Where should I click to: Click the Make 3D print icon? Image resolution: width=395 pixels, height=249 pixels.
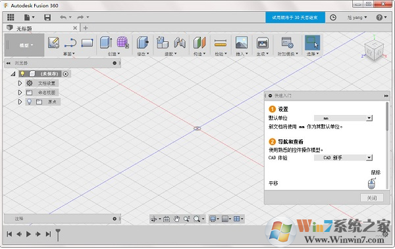(263, 43)
